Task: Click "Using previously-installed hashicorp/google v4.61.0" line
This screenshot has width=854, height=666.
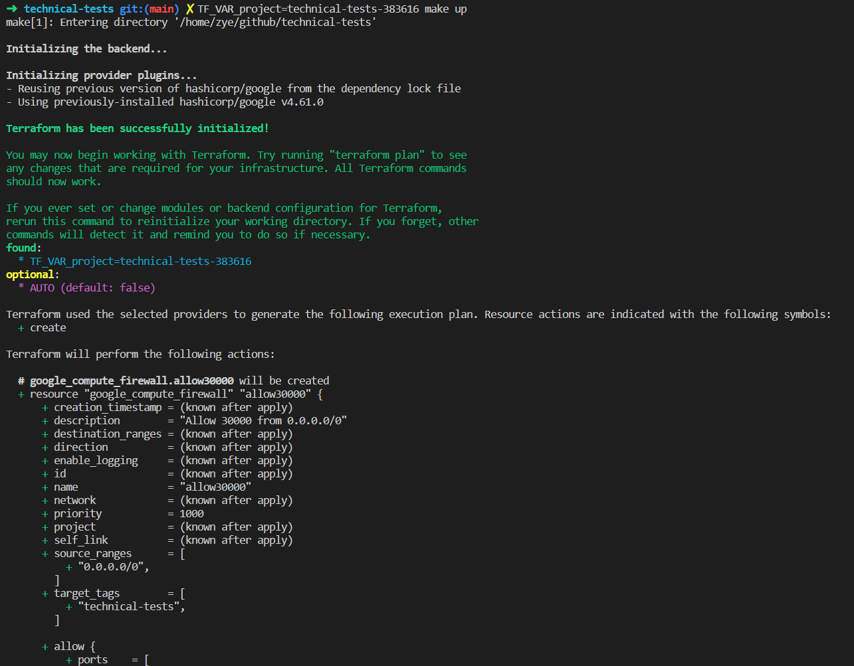Action: click(165, 102)
